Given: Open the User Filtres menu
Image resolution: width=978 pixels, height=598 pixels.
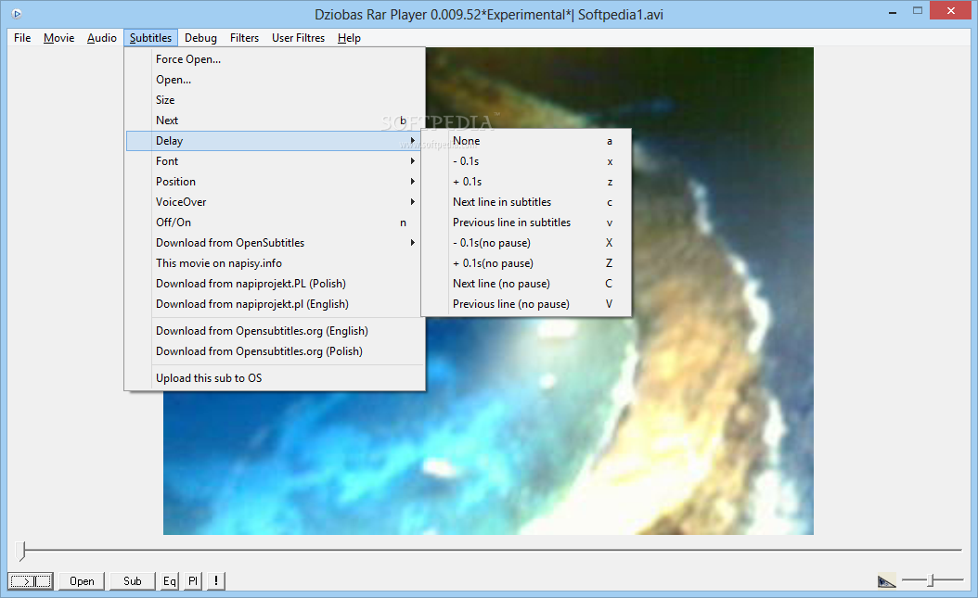Looking at the screenshot, I should coord(298,38).
